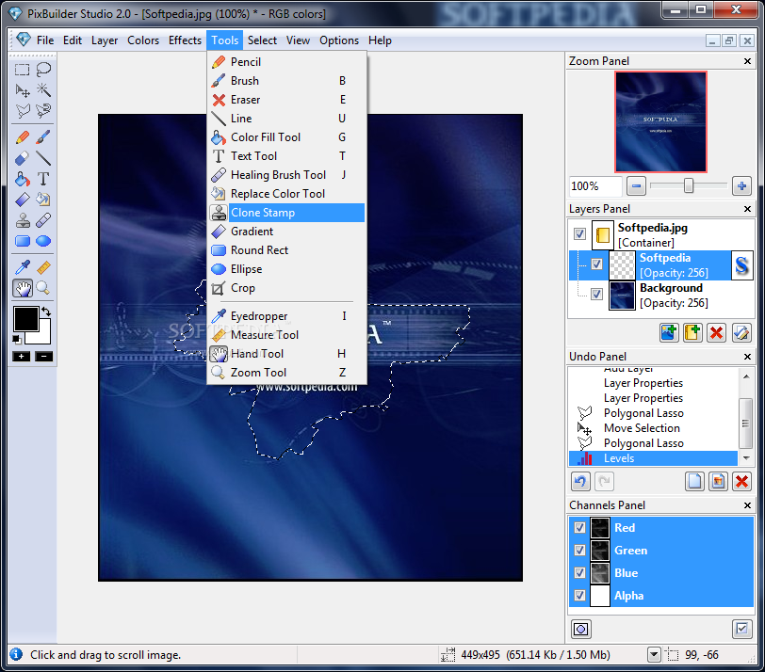Choose the Eyedropper tool in left toolbox
The image size is (765, 672).
[x=22, y=267]
